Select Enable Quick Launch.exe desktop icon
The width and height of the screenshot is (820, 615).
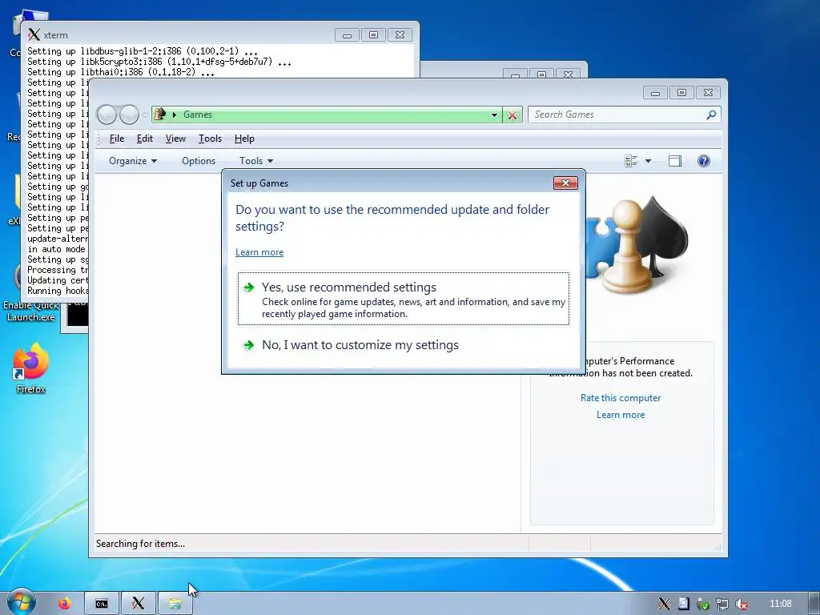click(x=31, y=312)
